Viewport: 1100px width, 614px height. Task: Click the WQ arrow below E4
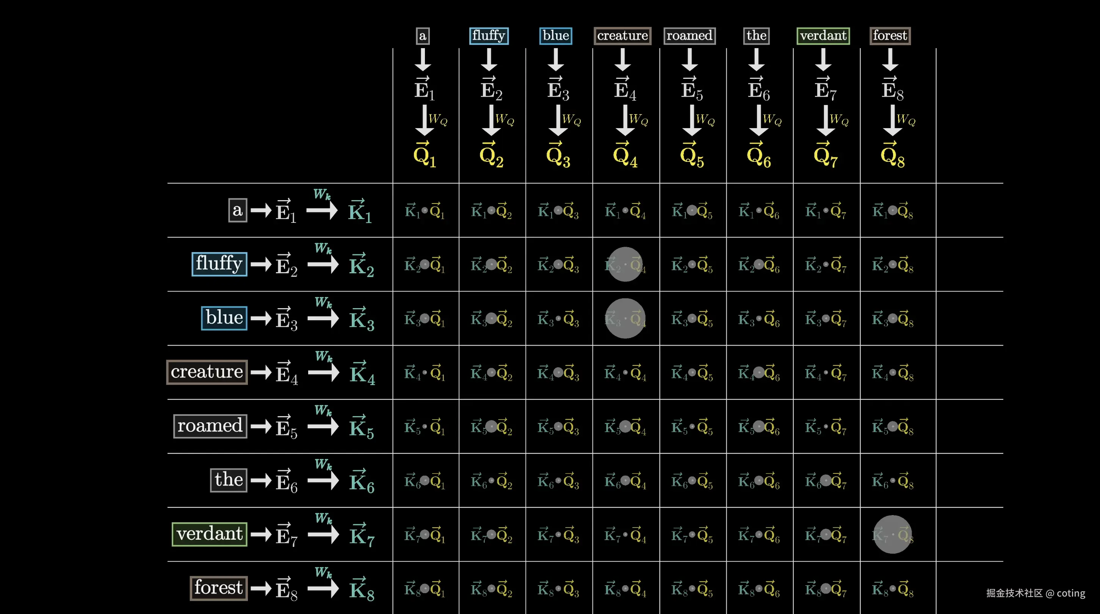pyautogui.click(x=625, y=121)
